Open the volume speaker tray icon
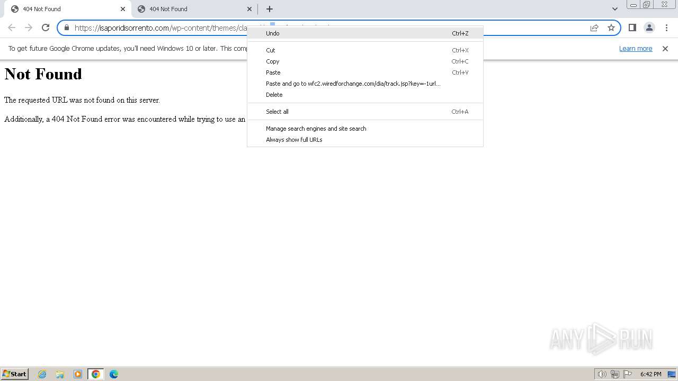 [602, 374]
